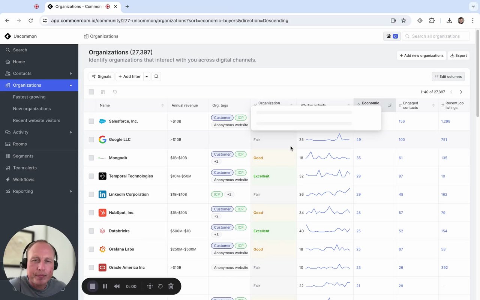Click the Google G logo
Image resolution: width=480 pixels, height=300 pixels.
[x=102, y=139]
